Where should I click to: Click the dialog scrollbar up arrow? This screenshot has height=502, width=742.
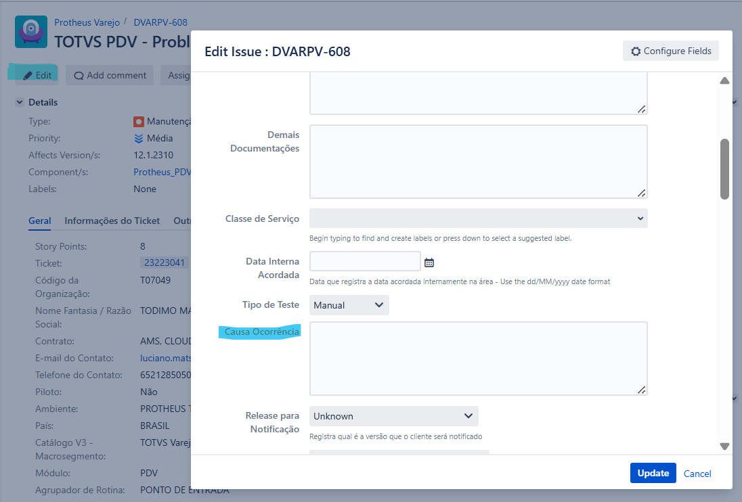pyautogui.click(x=724, y=81)
